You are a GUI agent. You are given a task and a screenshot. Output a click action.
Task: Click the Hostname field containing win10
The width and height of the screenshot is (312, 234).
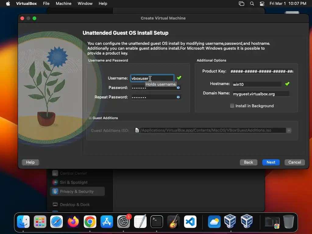point(257,84)
